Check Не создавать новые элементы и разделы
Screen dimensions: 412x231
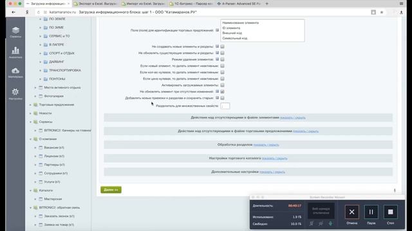222,47
